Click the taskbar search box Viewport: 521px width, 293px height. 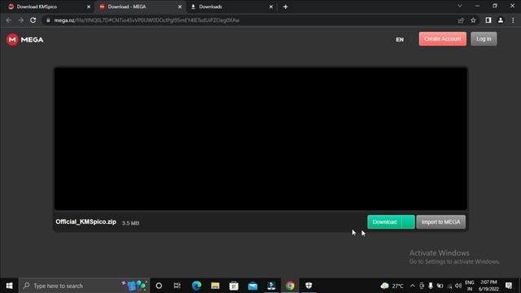(x=85, y=286)
